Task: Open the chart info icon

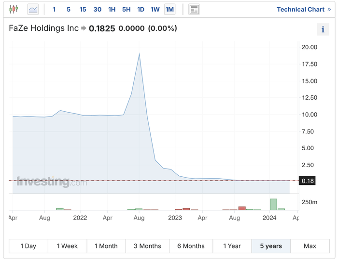Action: (323, 29)
